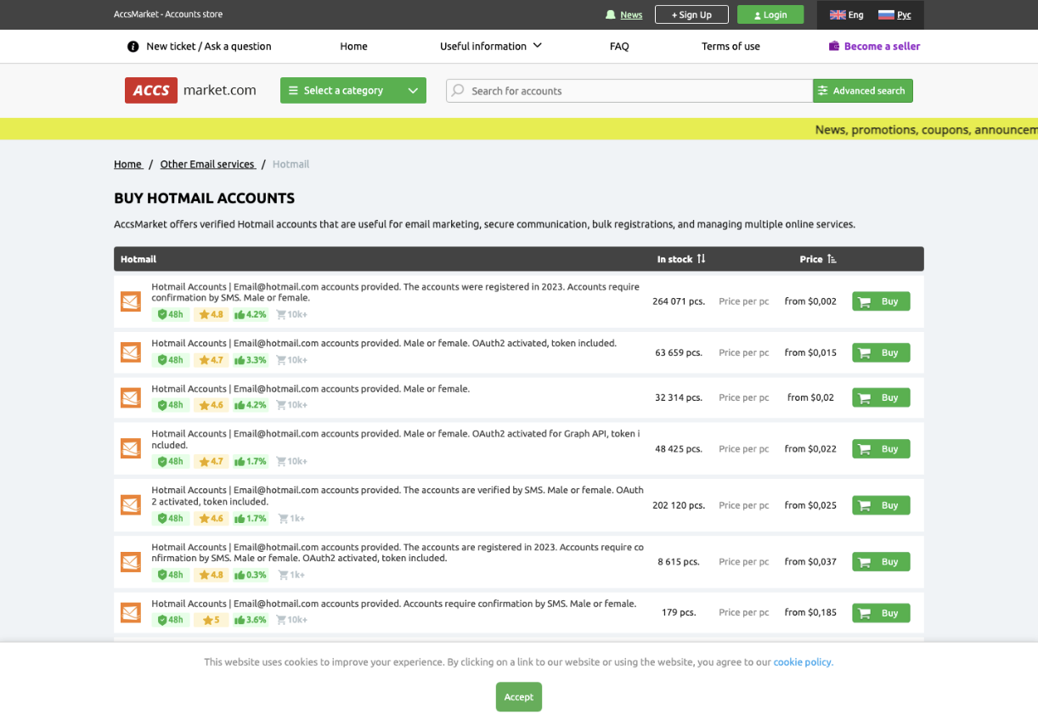This screenshot has width=1038, height=720.
Task: Open the listing with OAuth2 activated for Graph API
Action: (395, 439)
